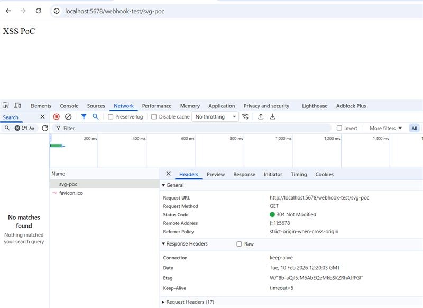View site information icon in address bar

pyautogui.click(x=57, y=11)
